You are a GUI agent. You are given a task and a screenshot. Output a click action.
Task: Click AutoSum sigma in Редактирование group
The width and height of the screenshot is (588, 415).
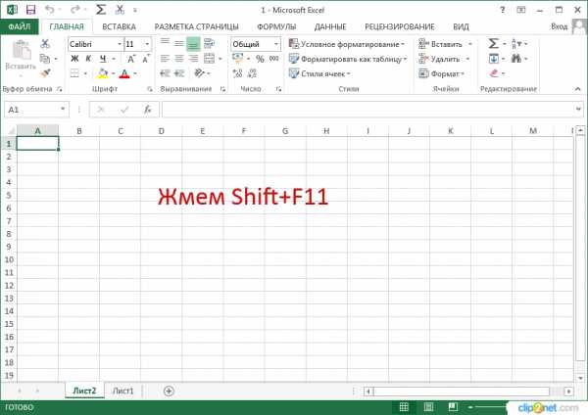[x=494, y=44]
